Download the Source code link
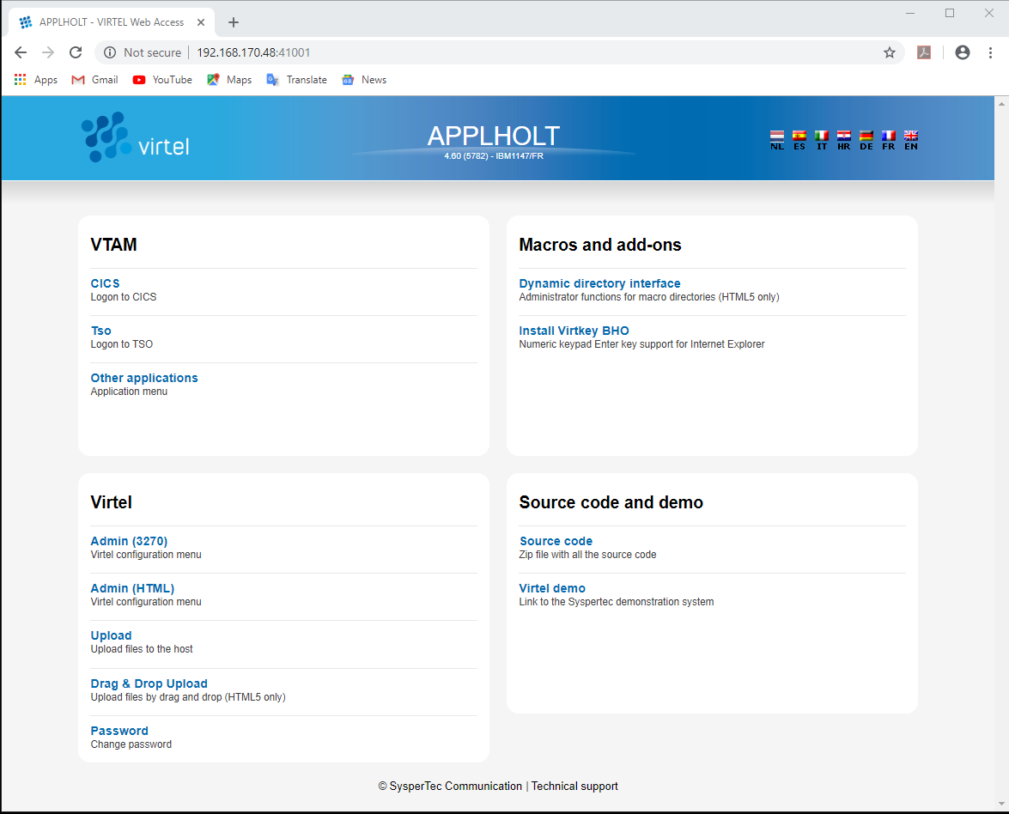The width and height of the screenshot is (1009, 814). point(556,541)
